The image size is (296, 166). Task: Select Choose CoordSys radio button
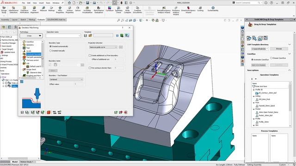click(x=271, y=58)
